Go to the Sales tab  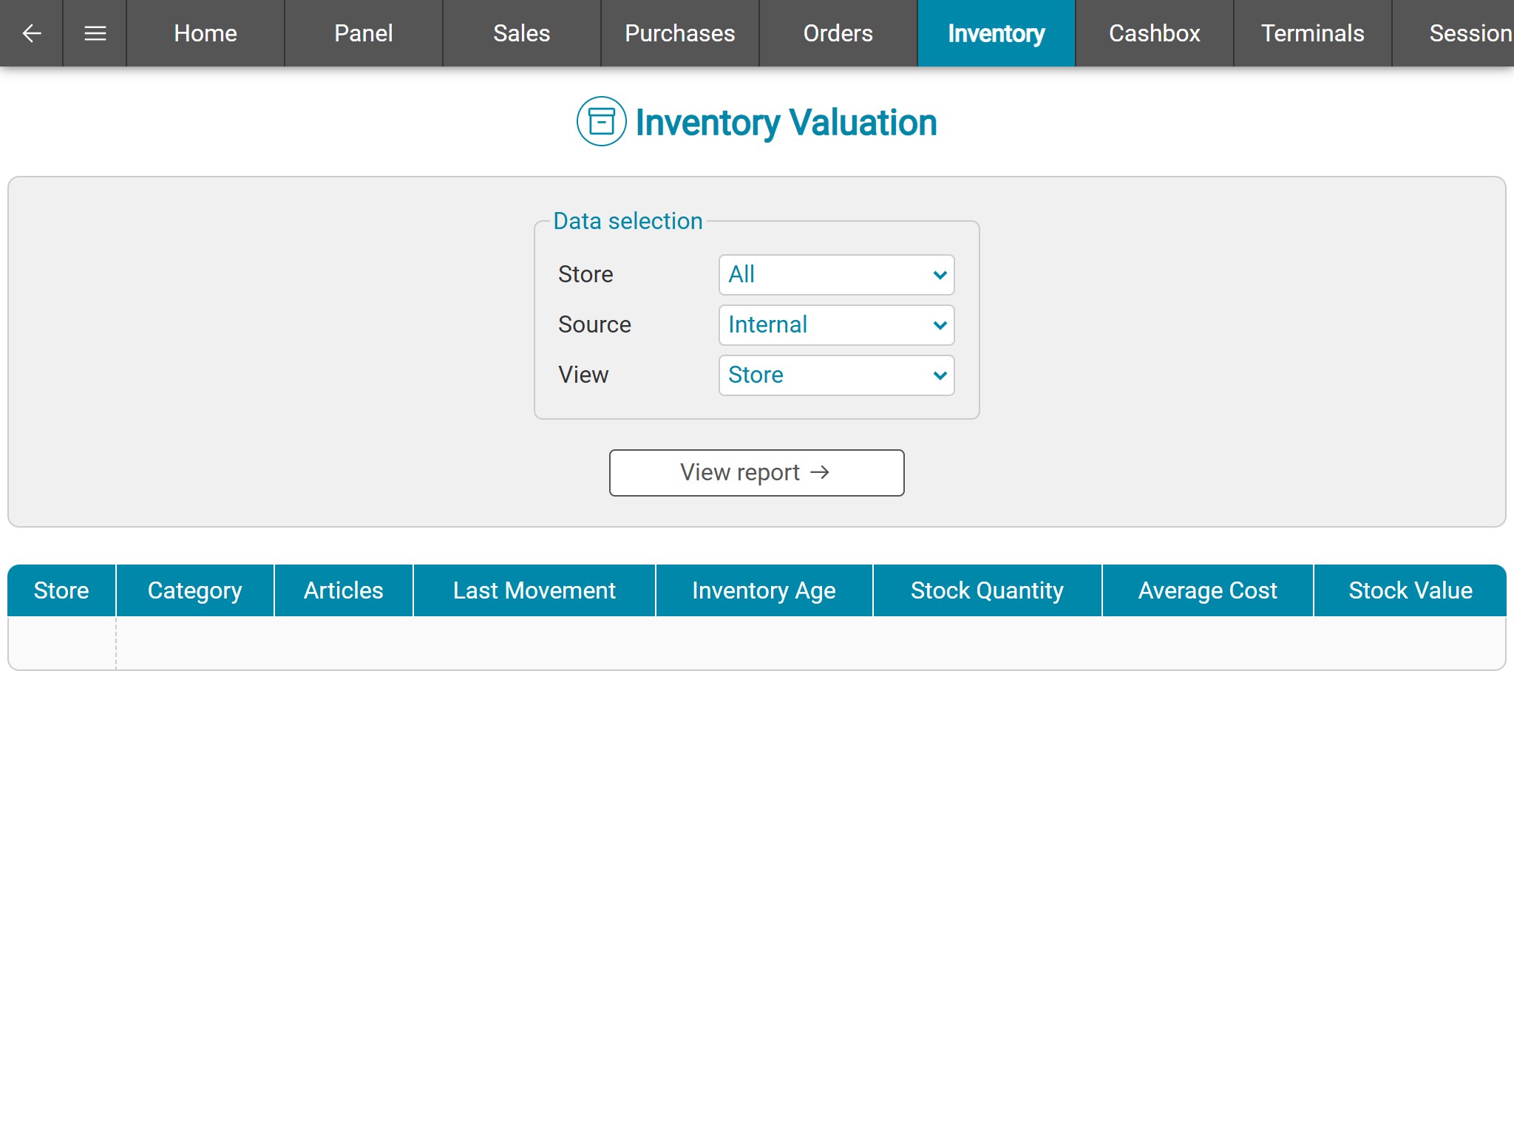coord(522,33)
